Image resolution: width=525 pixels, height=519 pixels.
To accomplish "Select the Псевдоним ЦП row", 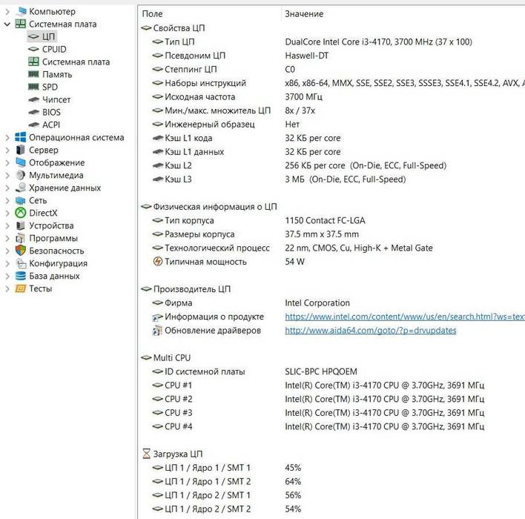I will click(333, 56).
